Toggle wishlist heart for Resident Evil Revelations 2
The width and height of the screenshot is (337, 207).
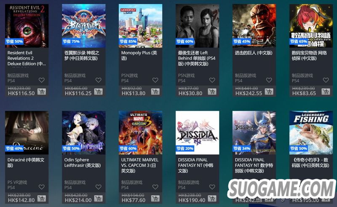pos(41,80)
